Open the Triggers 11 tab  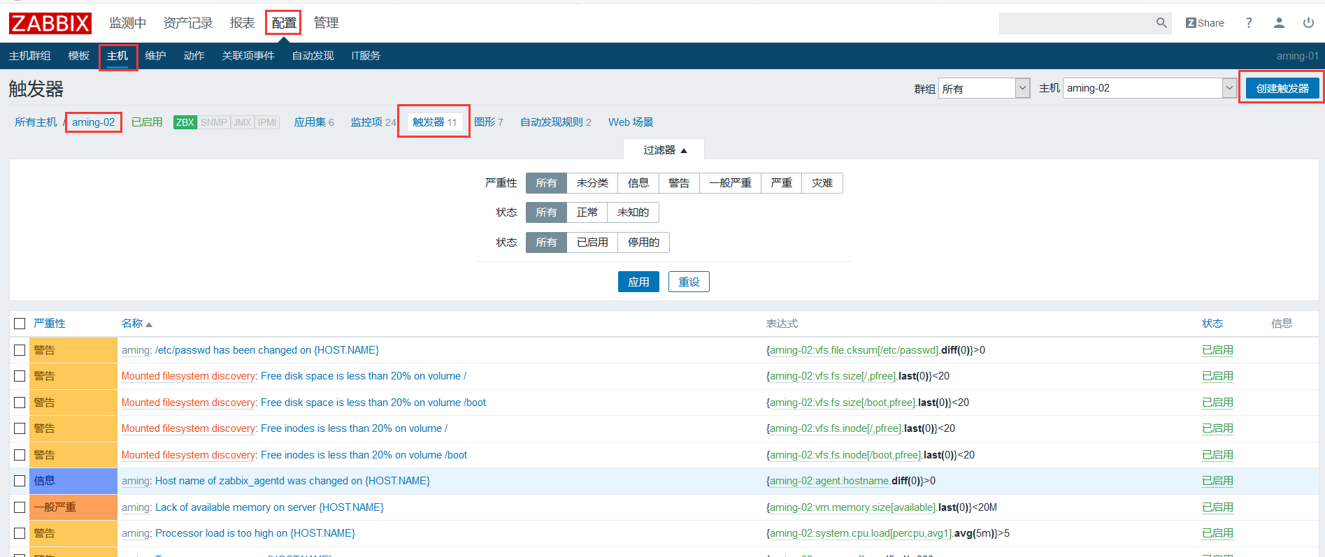tap(434, 122)
